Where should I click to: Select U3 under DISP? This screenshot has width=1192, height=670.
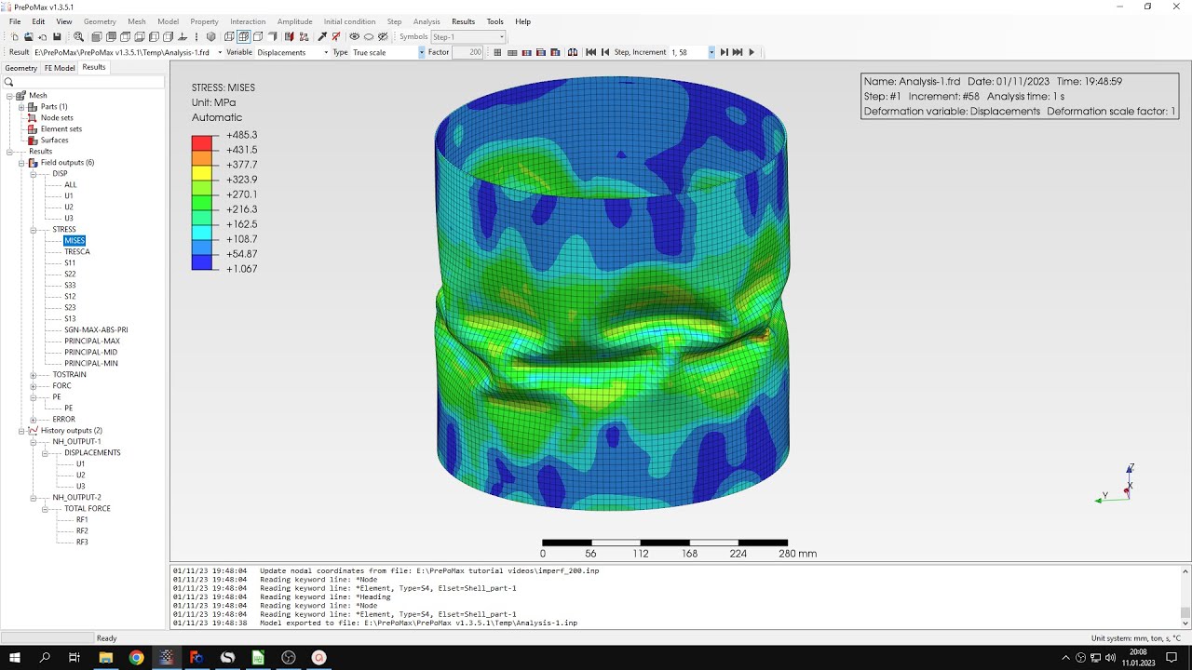(x=69, y=218)
